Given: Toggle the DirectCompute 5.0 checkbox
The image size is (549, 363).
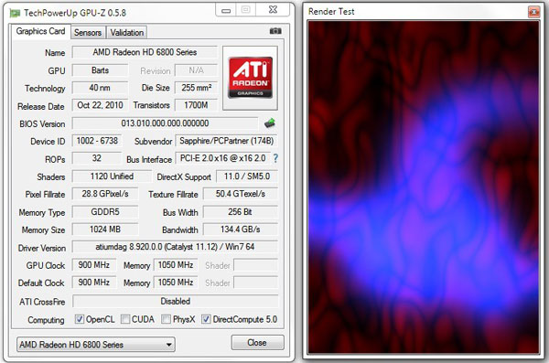Looking at the screenshot, I should (206, 319).
